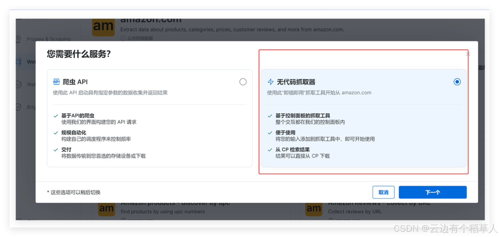Click the checkmark next to 基于API的爬虫
Viewport: 499px width, 237px height.
(x=56, y=116)
